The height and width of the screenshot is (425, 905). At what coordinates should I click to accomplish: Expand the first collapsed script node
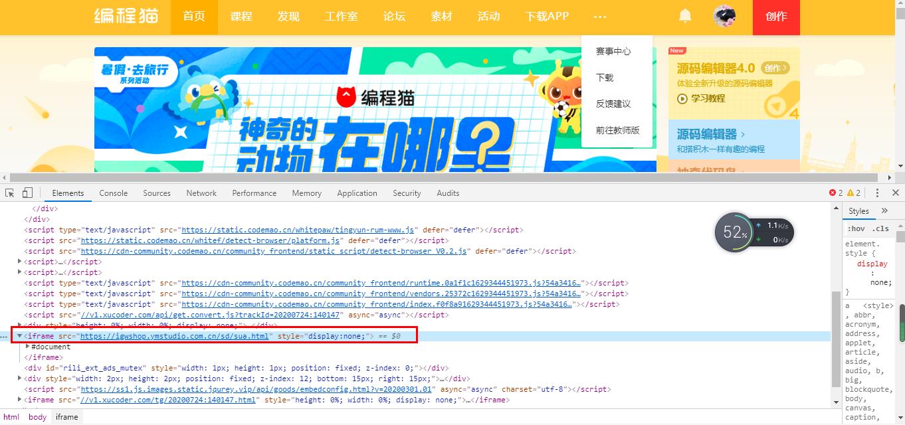(20, 262)
